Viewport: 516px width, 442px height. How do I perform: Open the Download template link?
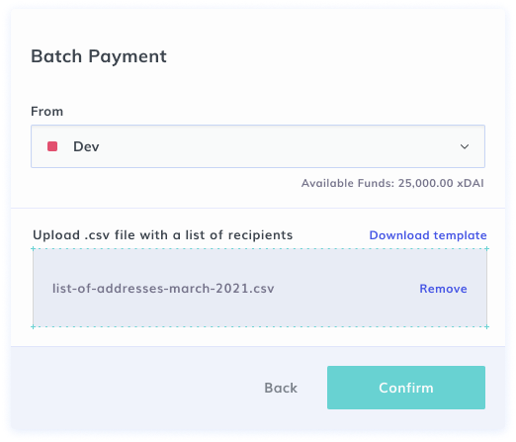point(428,235)
